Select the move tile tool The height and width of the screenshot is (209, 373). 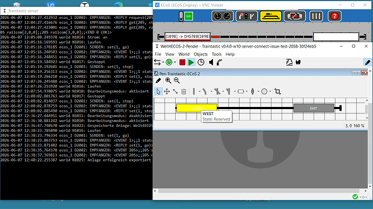pyautogui.click(x=166, y=91)
